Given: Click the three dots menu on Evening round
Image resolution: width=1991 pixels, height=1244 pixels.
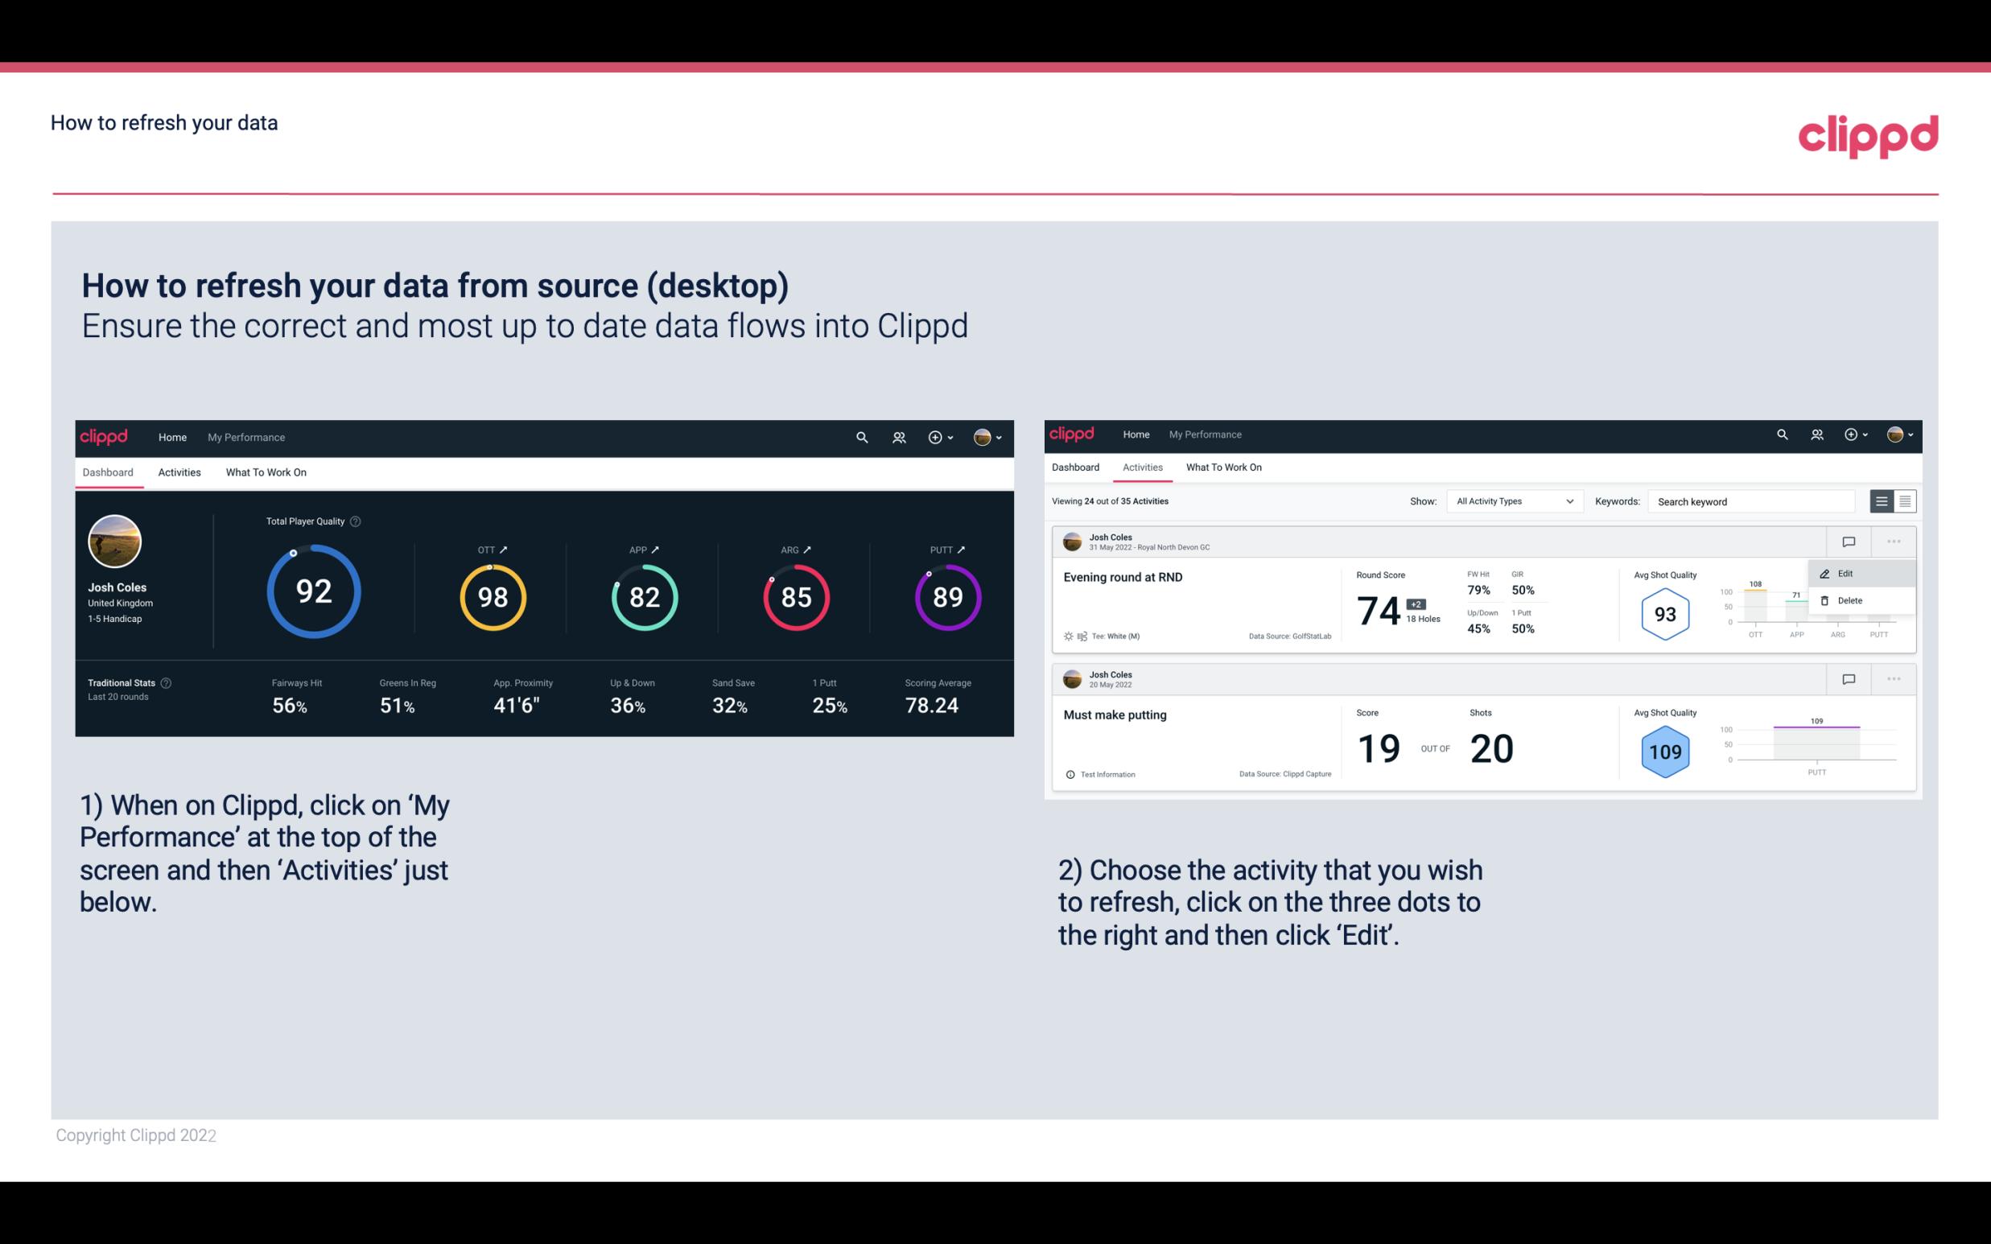Looking at the screenshot, I should pos(1892,540).
